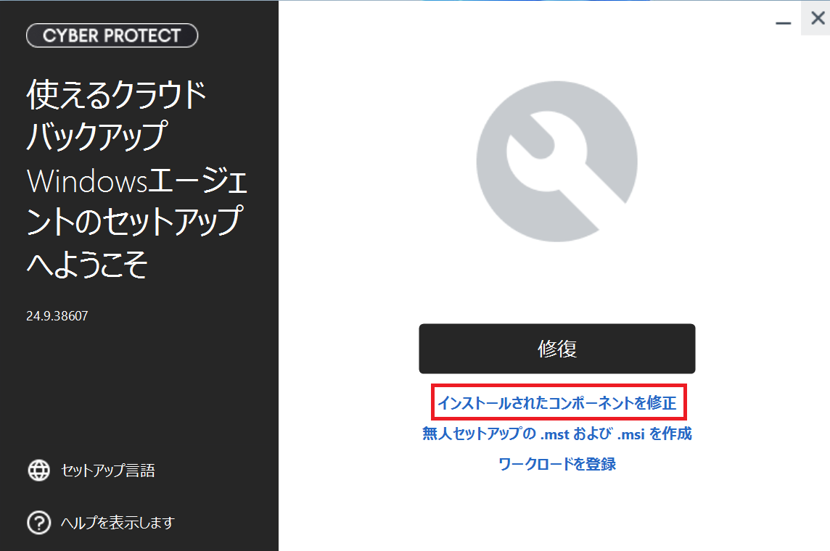830x551 pixels.
Task: Click the バックアップ title line
Action: [x=97, y=136]
